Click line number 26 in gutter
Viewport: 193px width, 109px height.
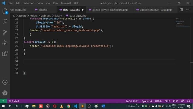click(x=17, y=42)
